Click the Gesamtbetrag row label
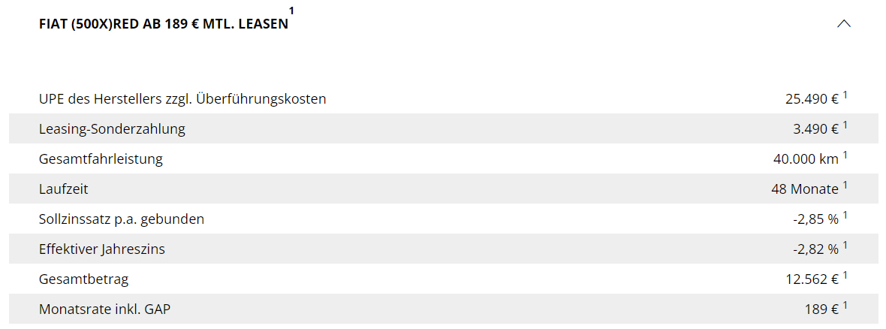 click(x=84, y=279)
